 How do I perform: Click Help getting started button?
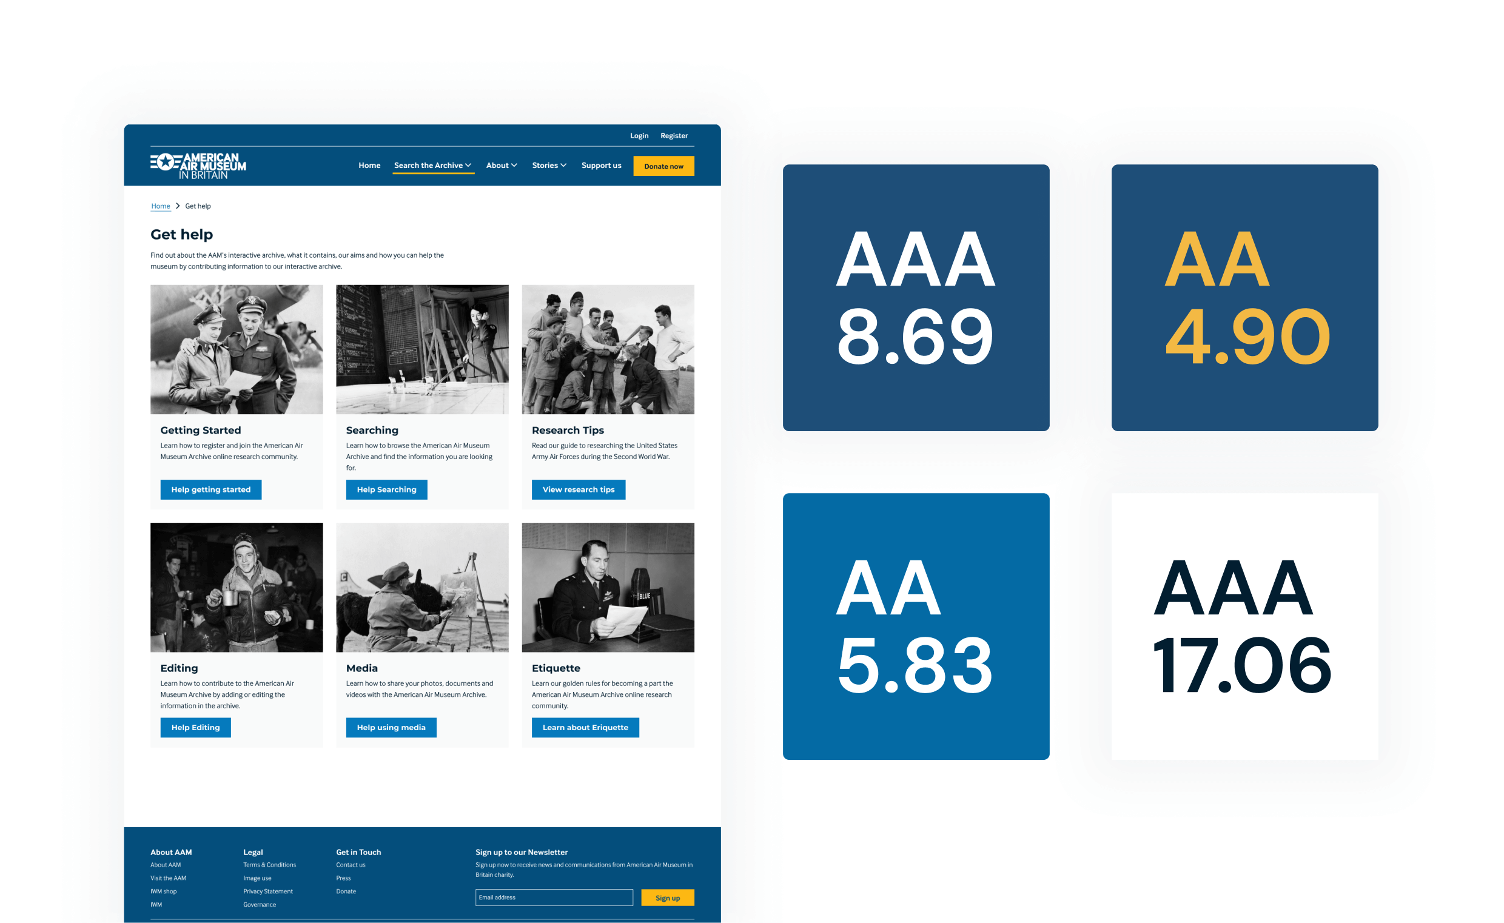point(209,489)
